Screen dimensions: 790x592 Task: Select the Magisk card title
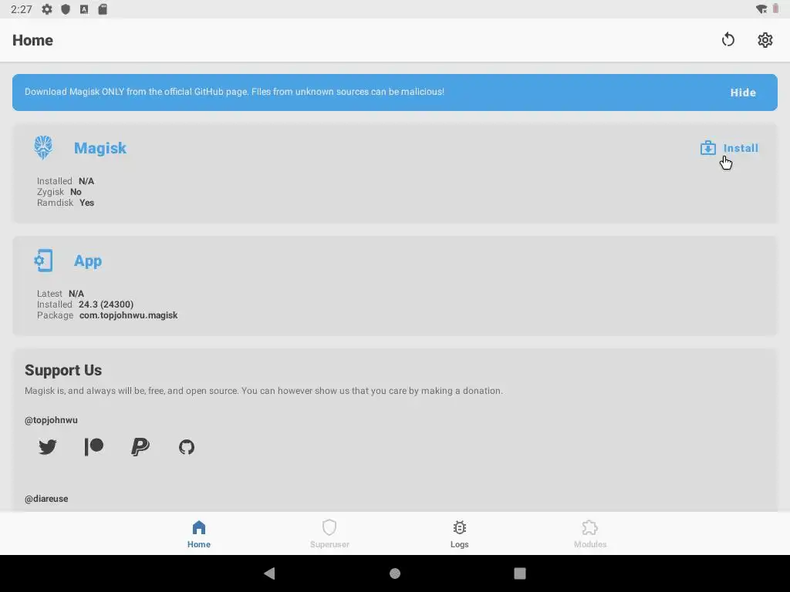100,148
